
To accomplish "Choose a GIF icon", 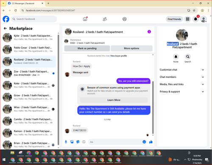I will pos(84,142).
